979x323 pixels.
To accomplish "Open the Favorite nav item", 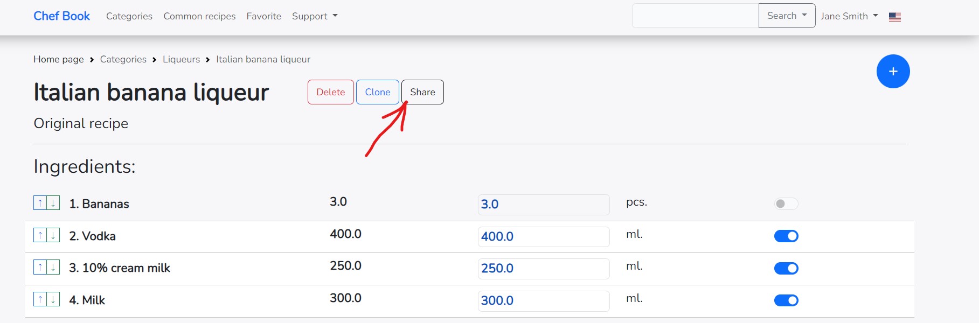I will click(263, 16).
